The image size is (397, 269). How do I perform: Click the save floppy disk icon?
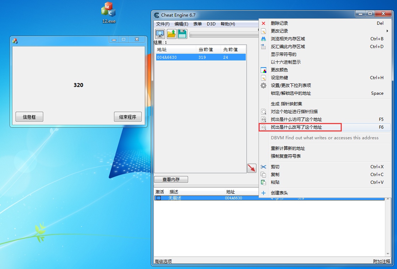[x=182, y=34]
